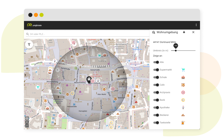Disable the Schule toggle

(156, 77)
